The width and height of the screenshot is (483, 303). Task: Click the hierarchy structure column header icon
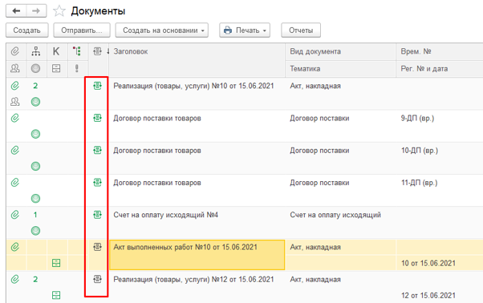point(36,51)
